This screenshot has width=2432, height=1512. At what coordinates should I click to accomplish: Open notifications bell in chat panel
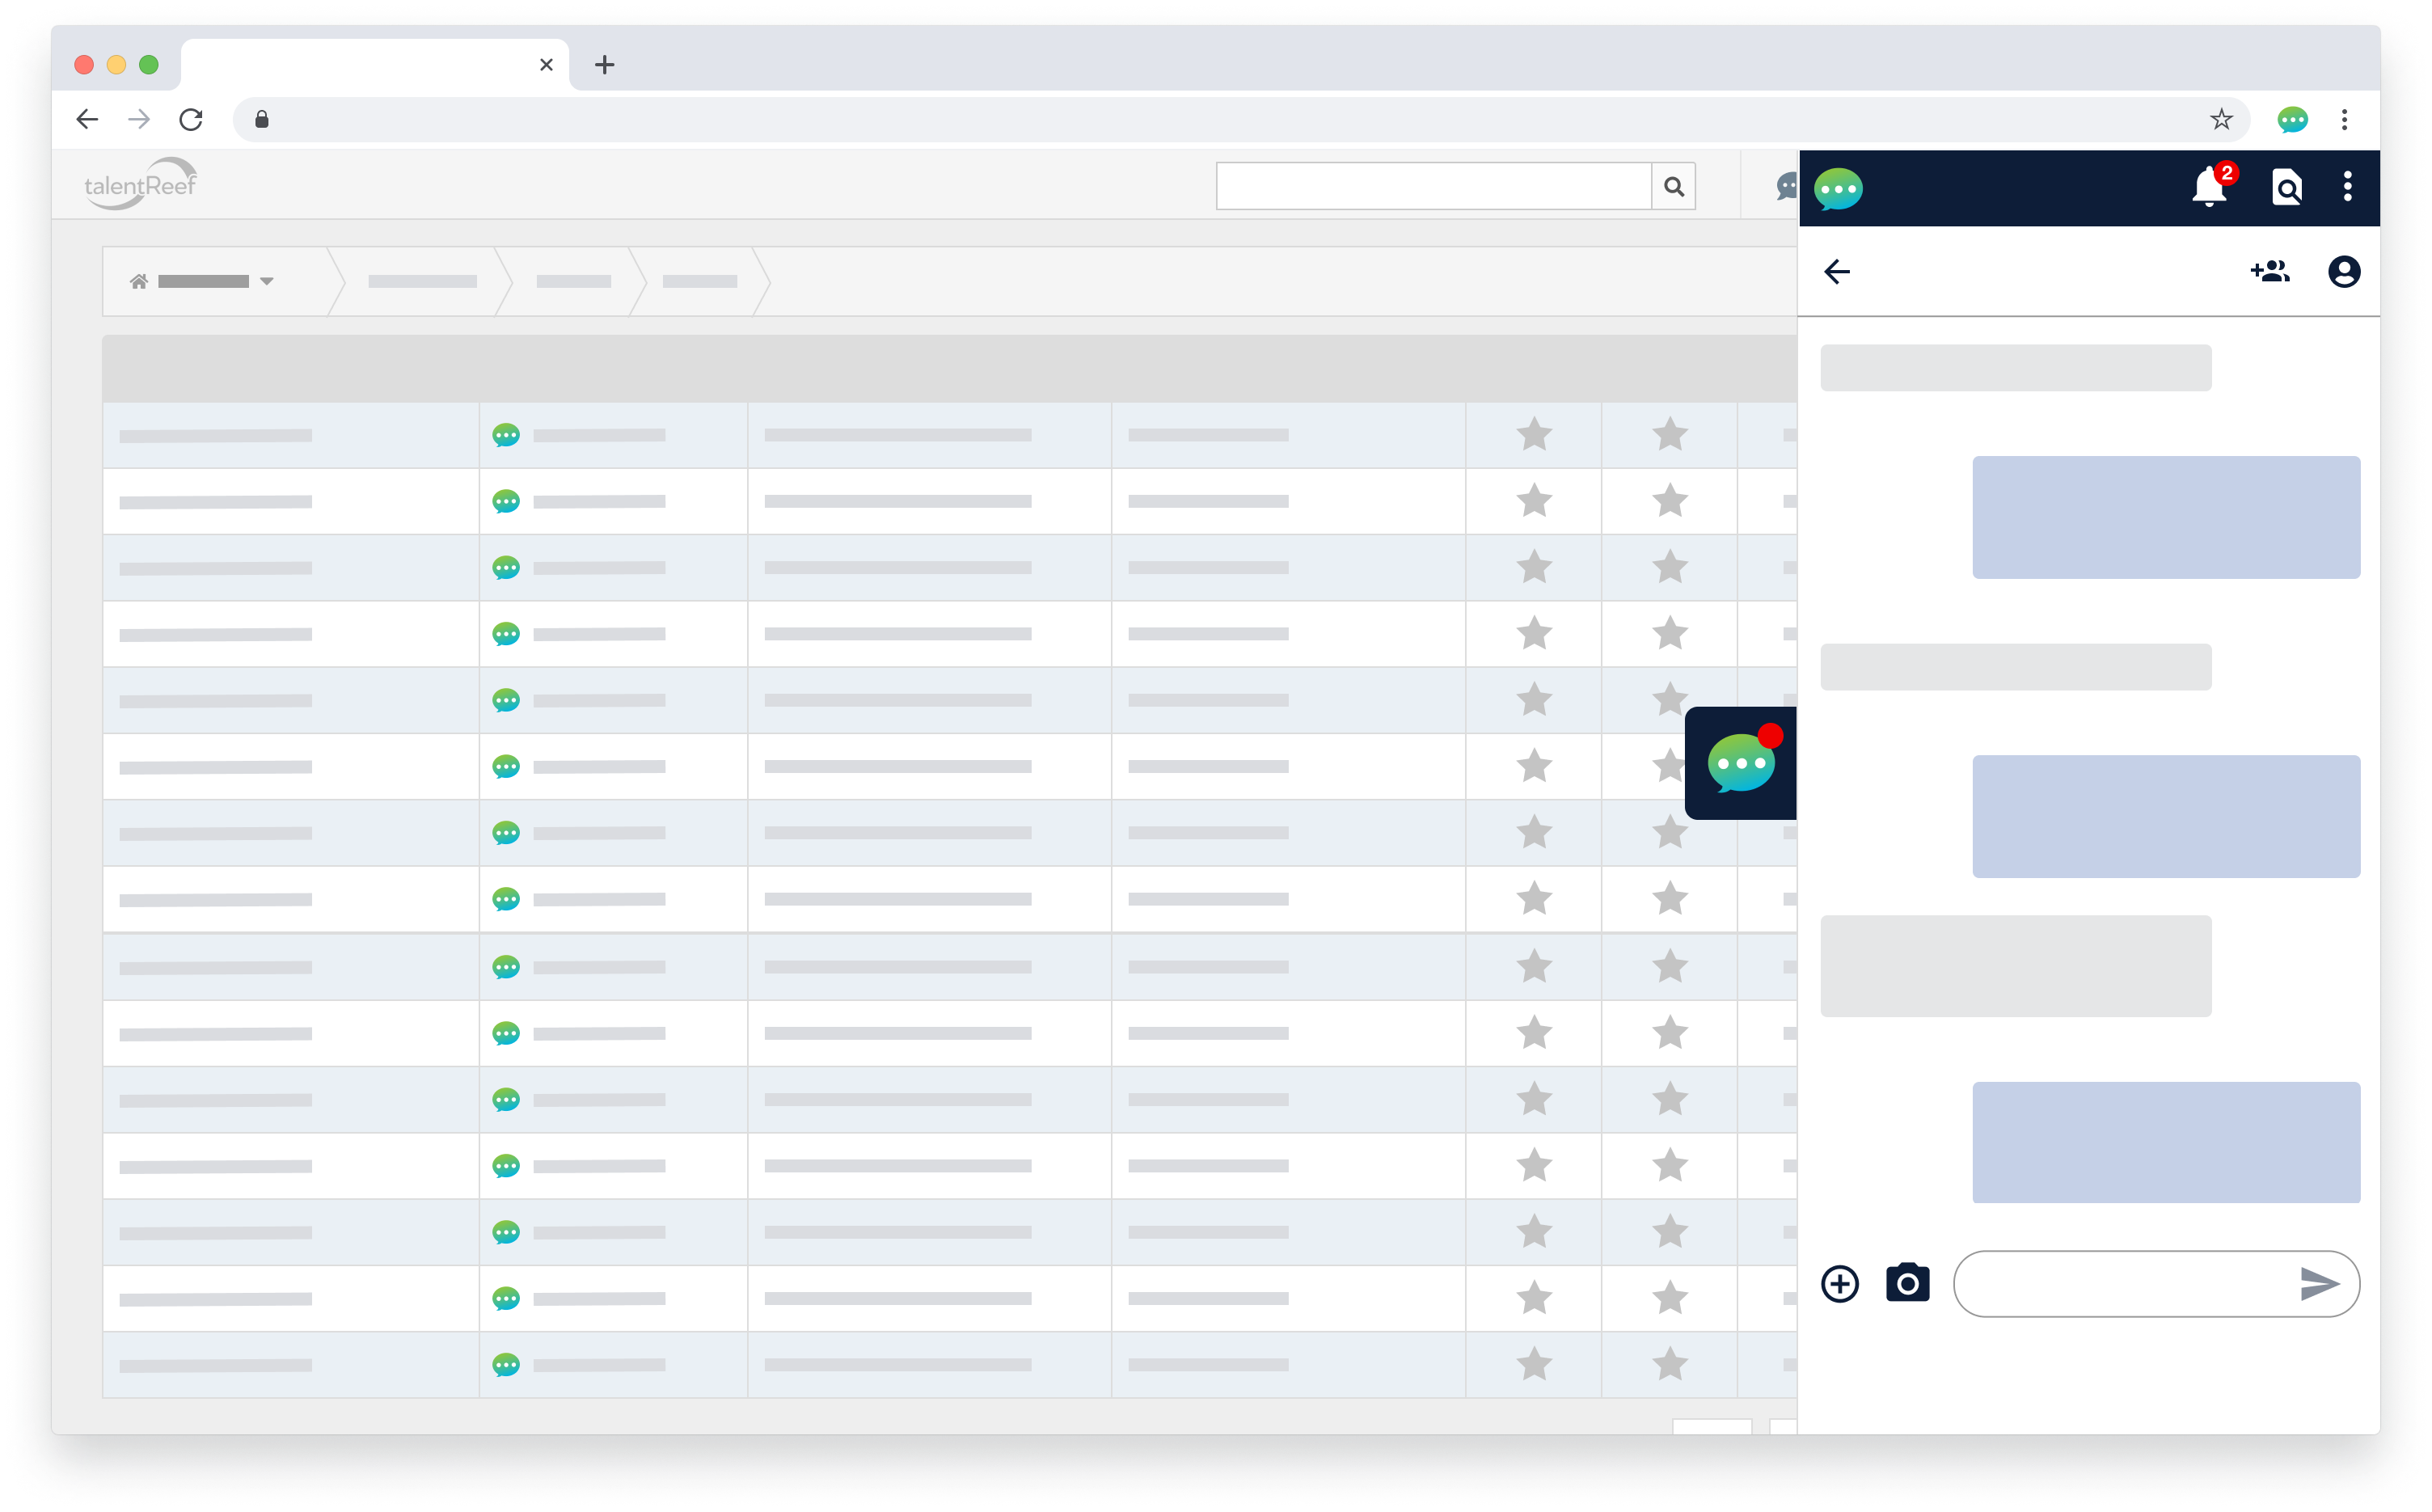point(2209,187)
